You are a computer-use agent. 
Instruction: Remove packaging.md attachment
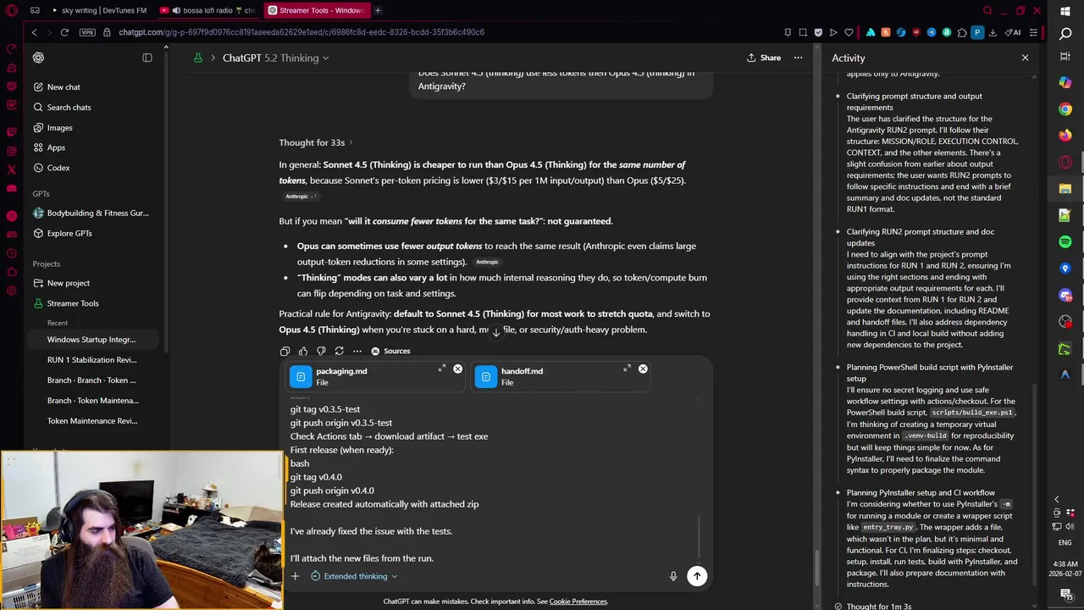click(457, 369)
